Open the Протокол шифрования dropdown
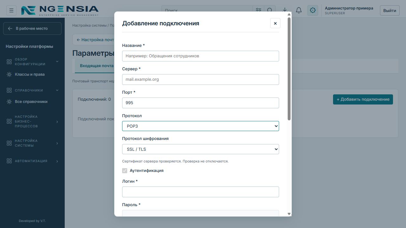Image resolution: width=406 pixels, height=228 pixels. click(x=200, y=149)
